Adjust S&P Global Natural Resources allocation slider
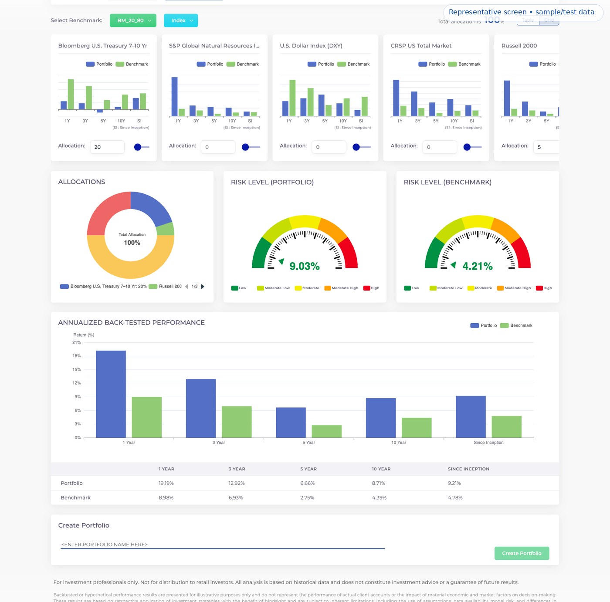Screen dimensions: 610x602 tap(251, 147)
